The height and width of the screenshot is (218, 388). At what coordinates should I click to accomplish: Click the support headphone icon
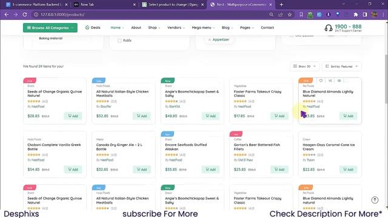coord(329,28)
